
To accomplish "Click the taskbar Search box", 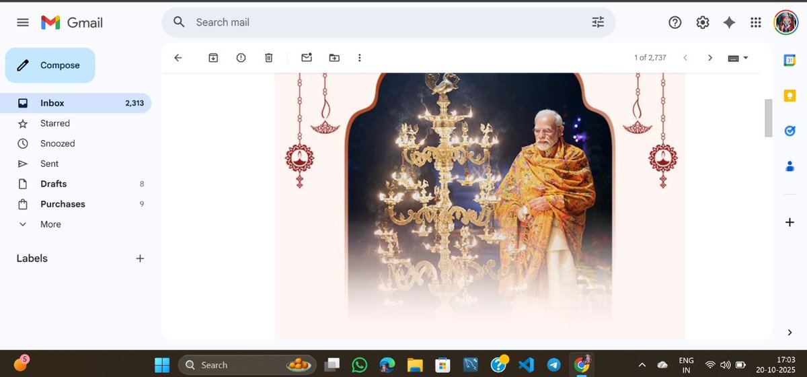I will pyautogui.click(x=247, y=365).
